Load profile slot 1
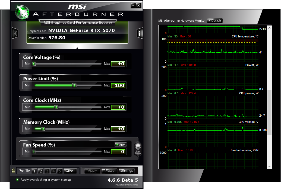 pyautogui.click(x=34, y=171)
